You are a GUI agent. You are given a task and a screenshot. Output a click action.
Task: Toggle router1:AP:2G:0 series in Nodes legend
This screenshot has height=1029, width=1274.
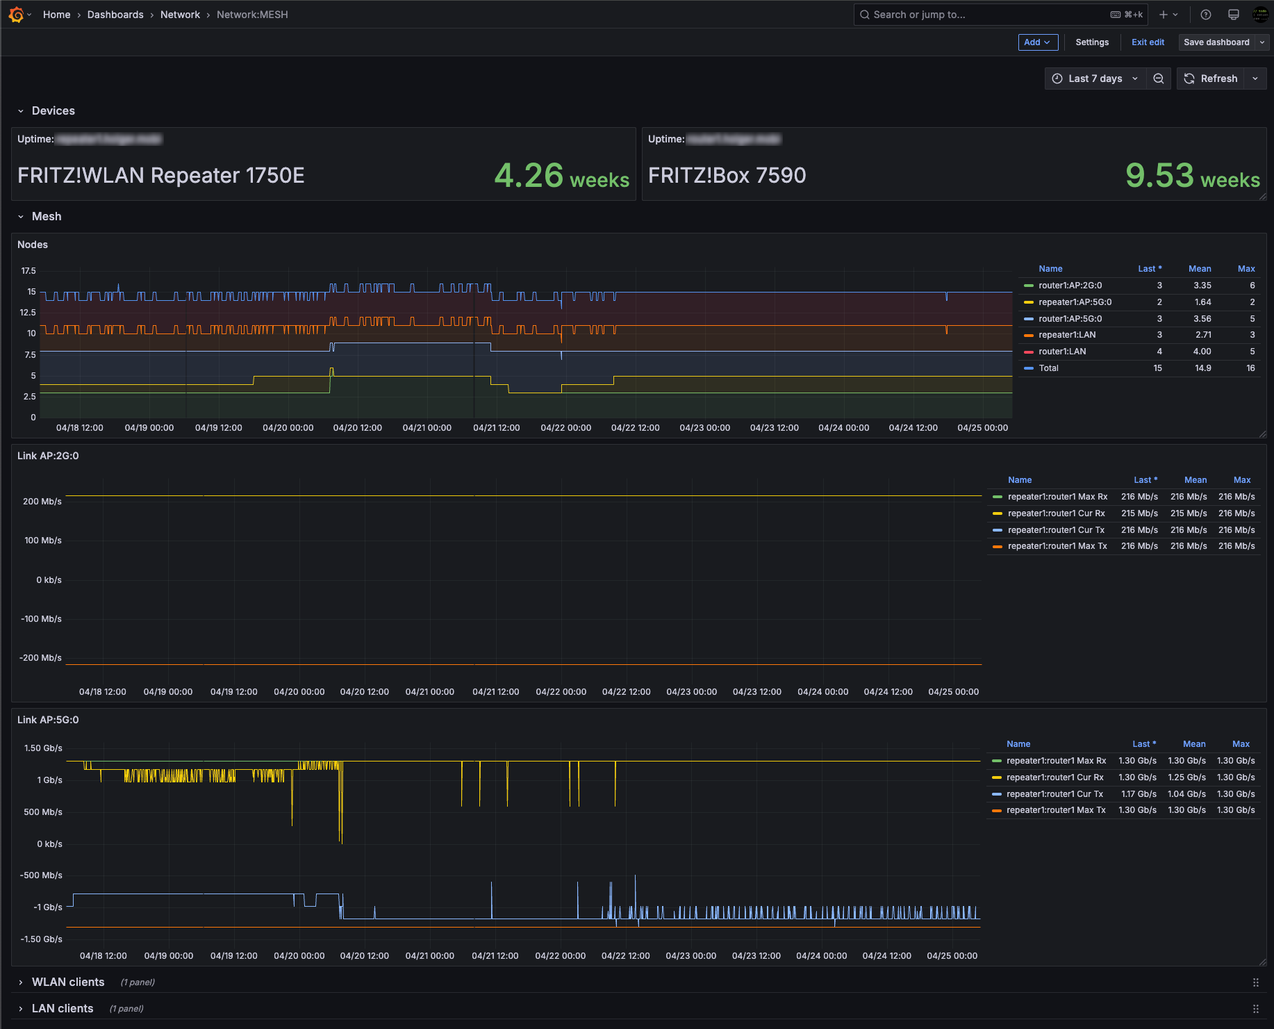click(x=1070, y=286)
